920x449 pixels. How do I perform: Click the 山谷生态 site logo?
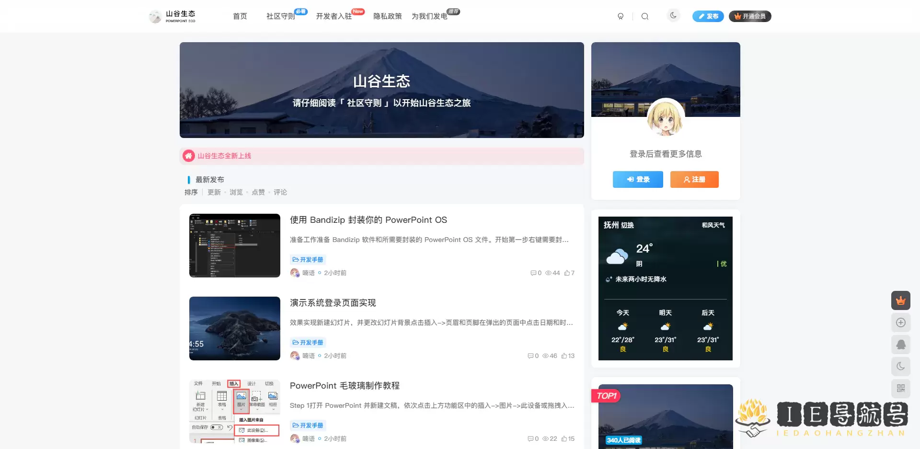[172, 16]
